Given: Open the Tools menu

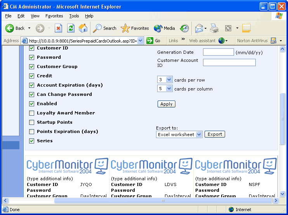Looking at the screenshot, I should [74, 16].
